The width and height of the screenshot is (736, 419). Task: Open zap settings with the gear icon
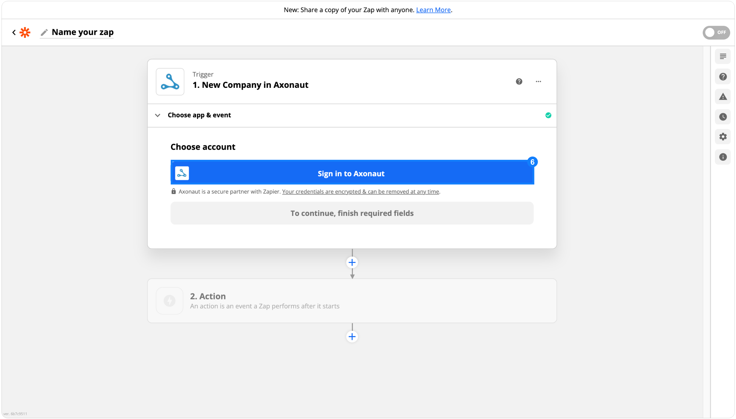[x=723, y=137]
